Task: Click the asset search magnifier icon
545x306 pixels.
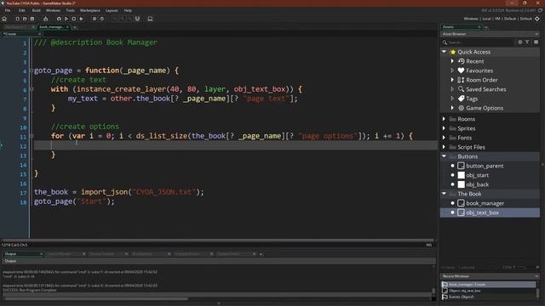Action: 445,42
